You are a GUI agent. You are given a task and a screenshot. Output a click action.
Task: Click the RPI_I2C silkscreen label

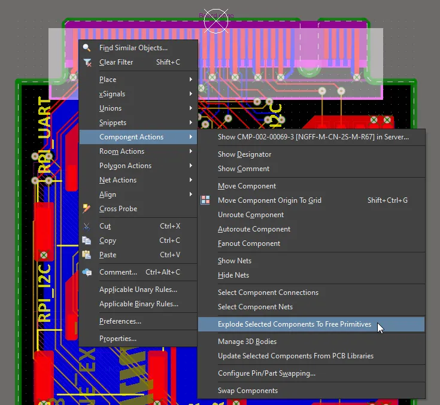click(x=45, y=293)
